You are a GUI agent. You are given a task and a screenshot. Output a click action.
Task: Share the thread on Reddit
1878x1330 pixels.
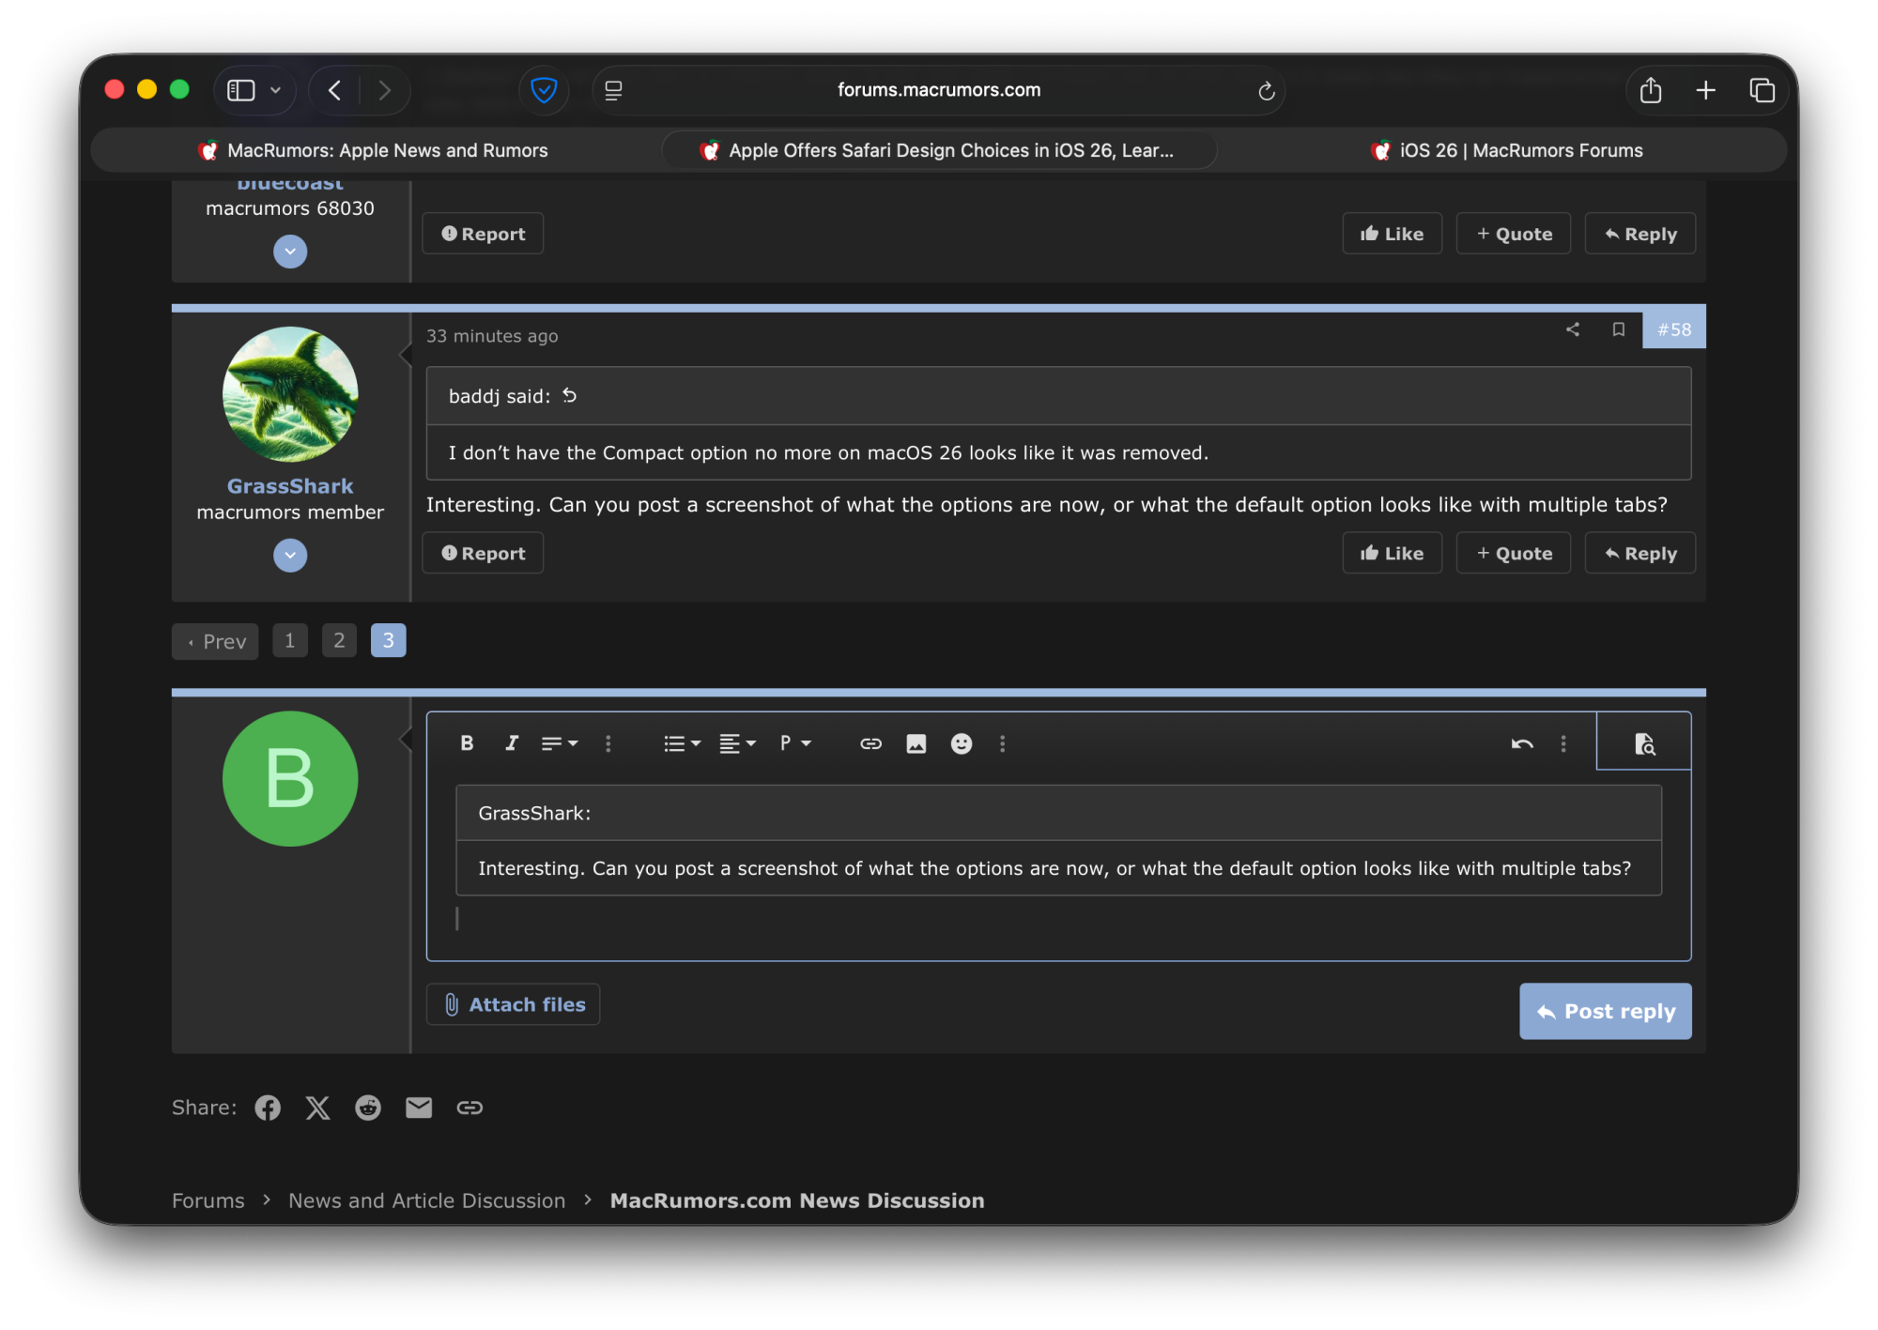click(x=367, y=1108)
